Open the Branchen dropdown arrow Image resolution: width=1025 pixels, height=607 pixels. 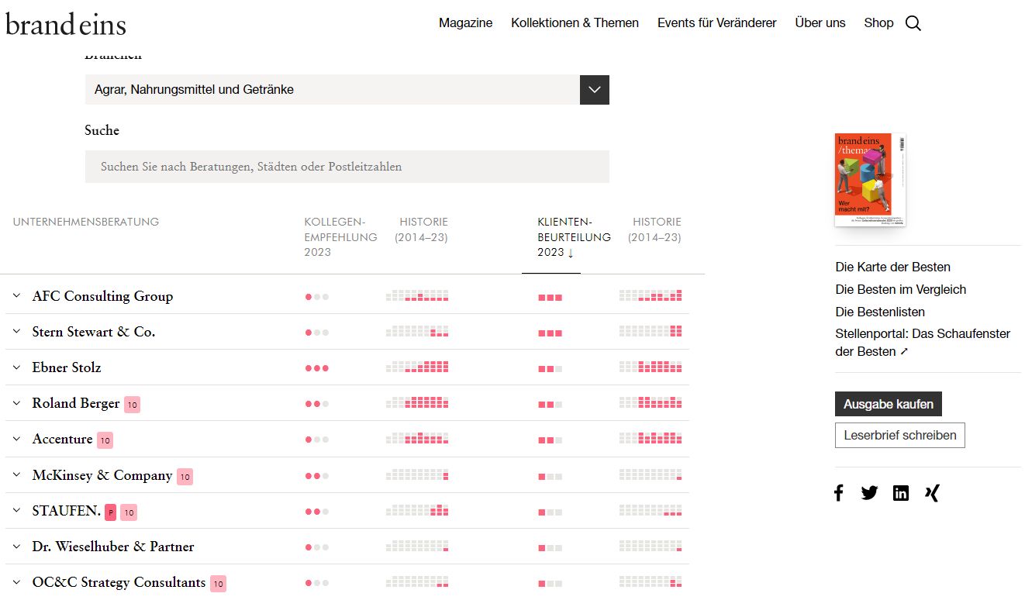click(594, 90)
